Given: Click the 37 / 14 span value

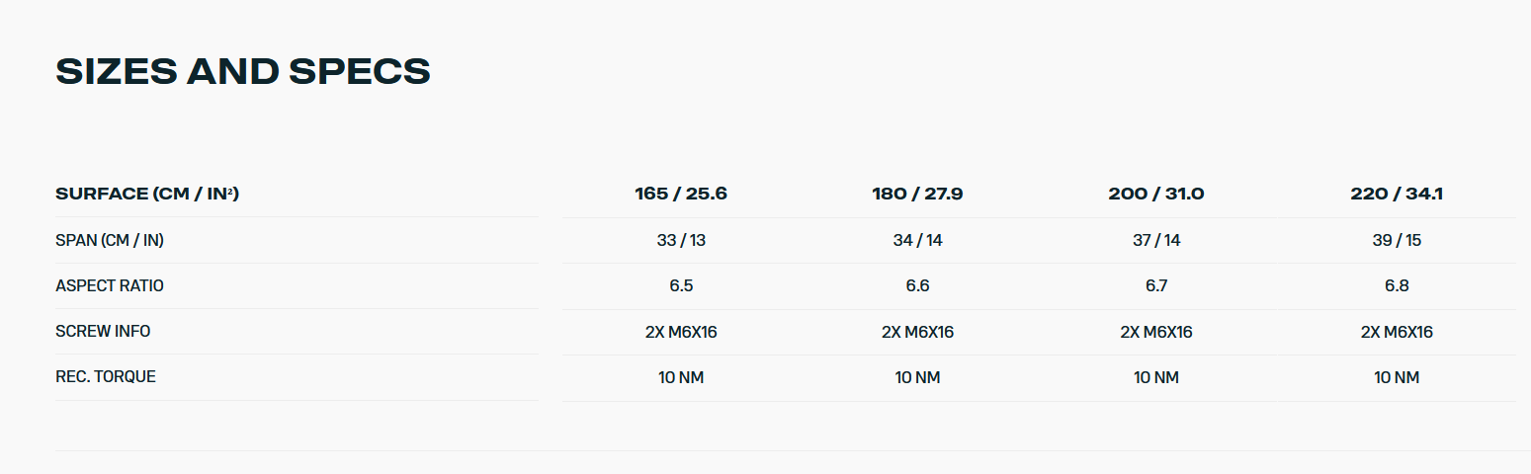Looking at the screenshot, I should click(1156, 240).
